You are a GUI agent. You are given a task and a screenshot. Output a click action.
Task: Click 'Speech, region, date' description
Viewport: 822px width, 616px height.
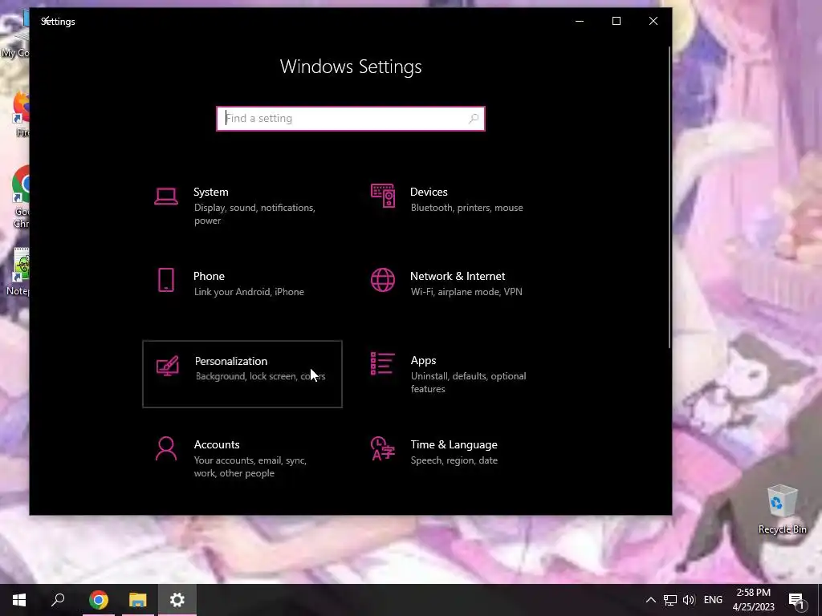(x=454, y=460)
